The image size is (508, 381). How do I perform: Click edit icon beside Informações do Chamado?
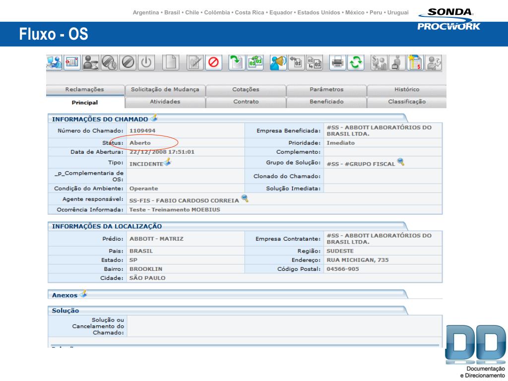[x=154, y=118]
